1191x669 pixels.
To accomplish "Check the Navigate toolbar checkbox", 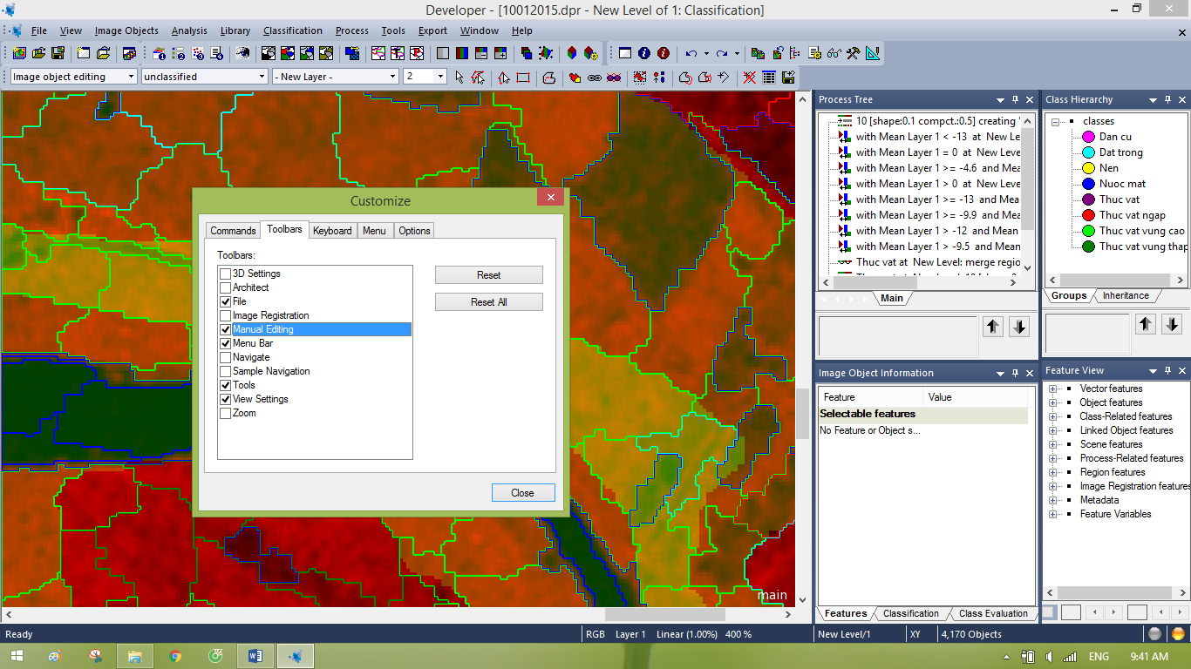I will click(x=226, y=357).
